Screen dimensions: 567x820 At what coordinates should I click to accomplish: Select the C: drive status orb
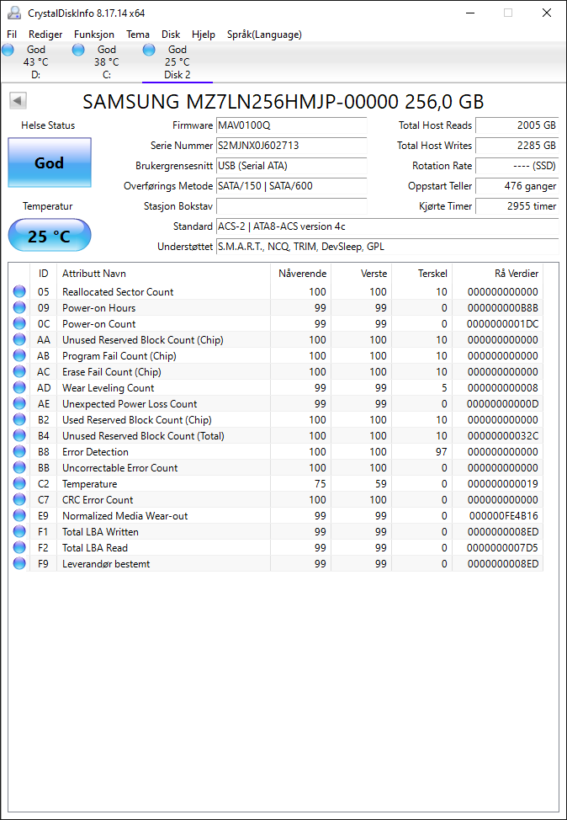click(x=78, y=51)
